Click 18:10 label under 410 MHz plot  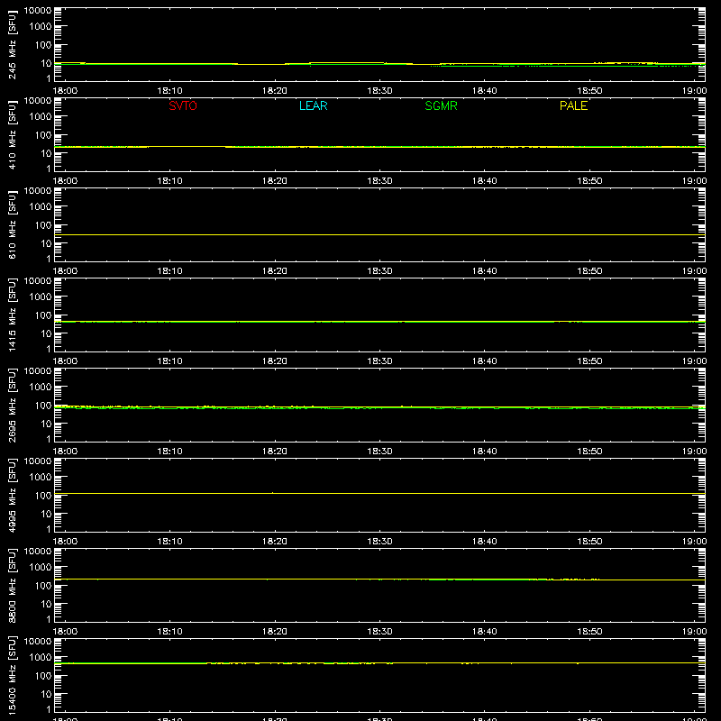tap(169, 181)
